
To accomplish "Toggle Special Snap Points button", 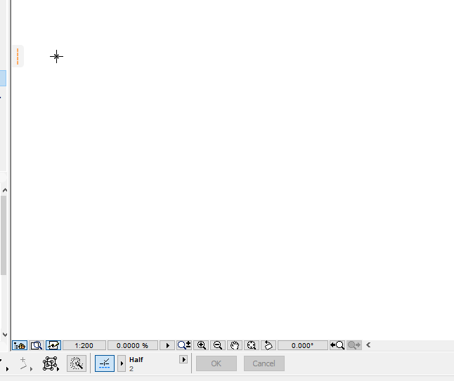I will click(105, 363).
